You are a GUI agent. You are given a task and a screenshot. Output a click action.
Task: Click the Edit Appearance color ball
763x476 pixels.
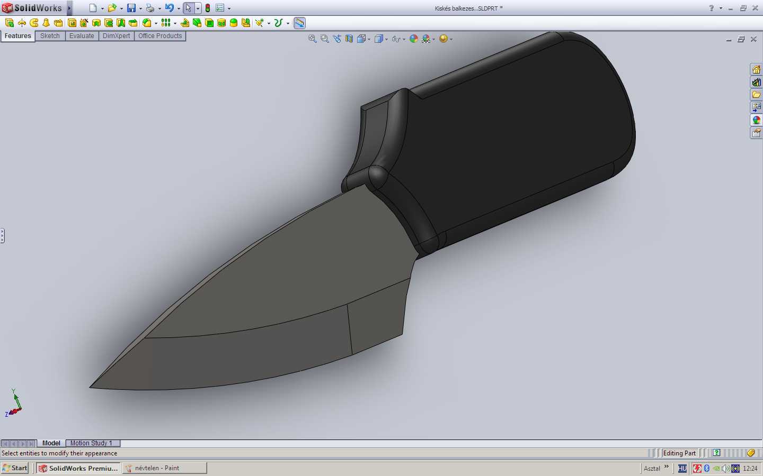414,39
